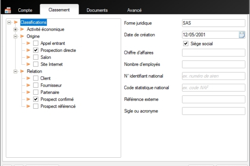Click the orange arrow icon next to Classifications
The height and width of the screenshot is (166, 250).
pos(16,22)
